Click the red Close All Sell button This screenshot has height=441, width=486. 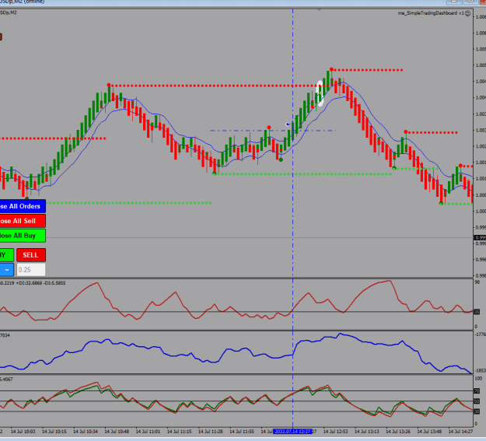(23, 221)
